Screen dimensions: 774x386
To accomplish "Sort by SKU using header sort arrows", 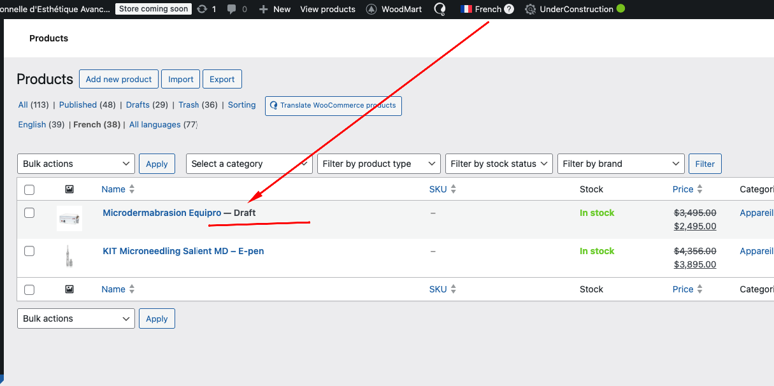I will (453, 189).
